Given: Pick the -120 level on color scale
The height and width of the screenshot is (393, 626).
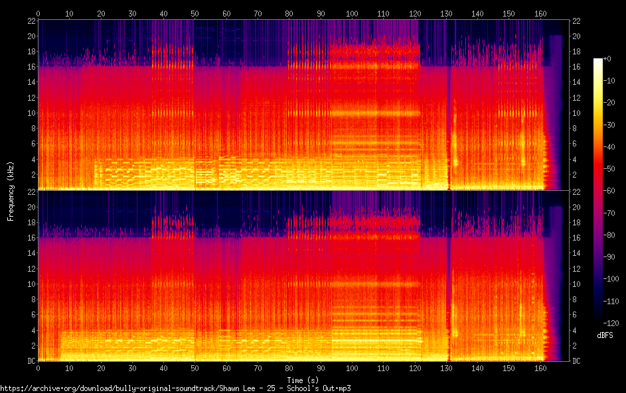Looking at the screenshot, I should [x=611, y=323].
